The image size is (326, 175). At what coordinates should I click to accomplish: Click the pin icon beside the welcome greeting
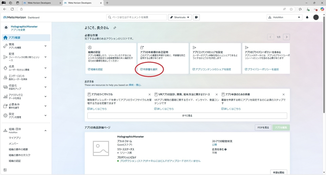pyautogui.click(x=115, y=28)
